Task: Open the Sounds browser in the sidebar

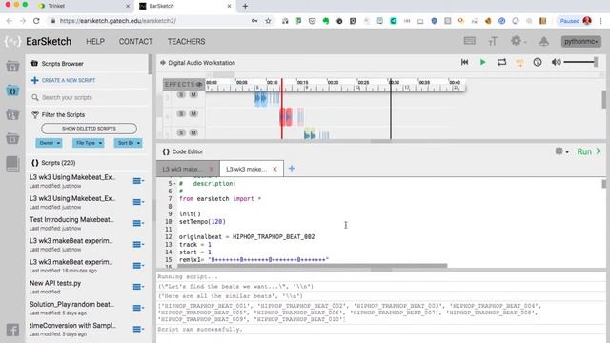Action: click(12, 67)
